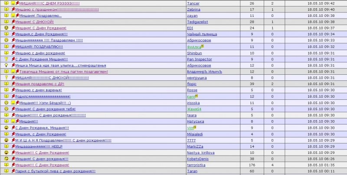This screenshot has height=175, width=347.
Task: Click the date '18.05.10 06:26'
Action: pyautogui.click(x=321, y=159)
